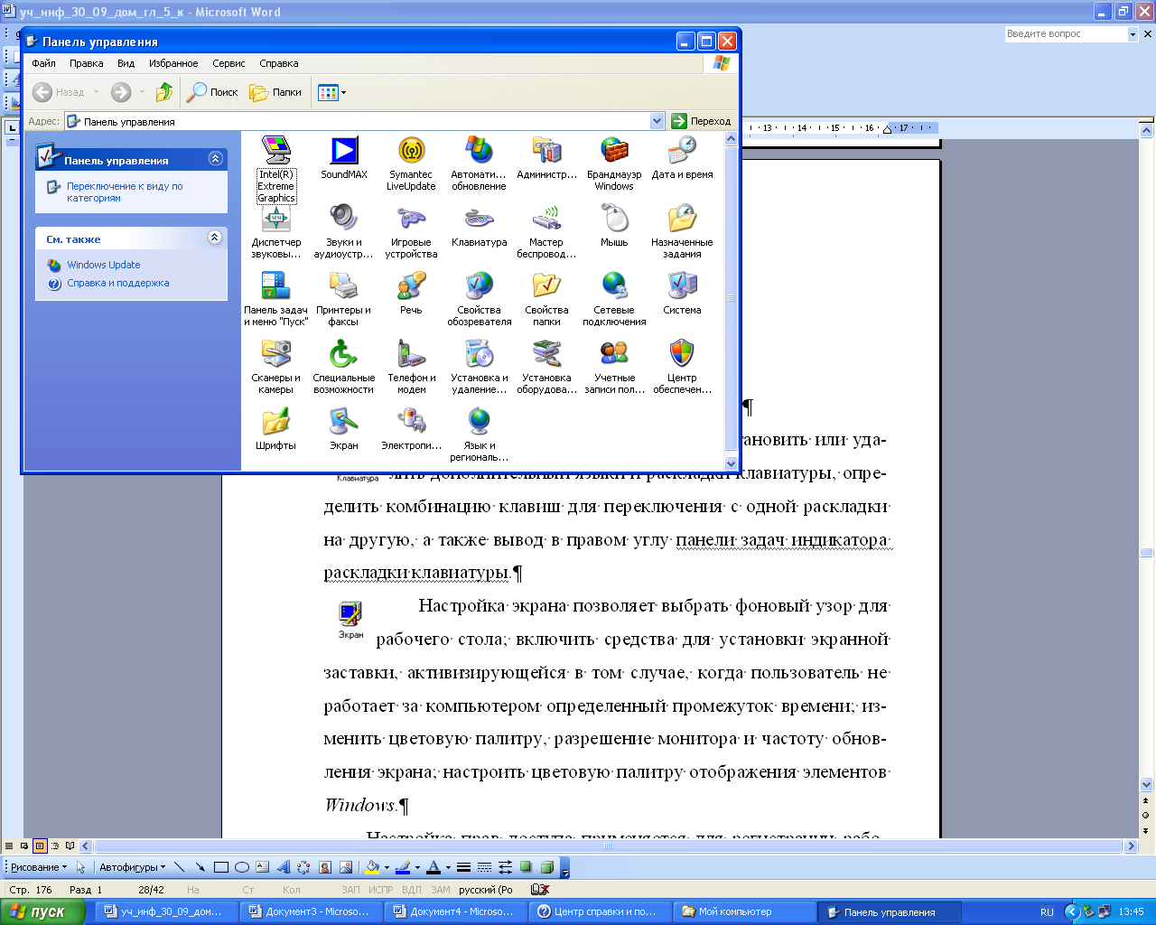Image resolution: width=1156 pixels, height=925 pixels.
Task: Open Брандмауэр Windows icon
Action: [x=614, y=151]
